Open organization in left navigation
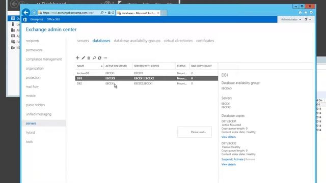 click(x=35, y=68)
